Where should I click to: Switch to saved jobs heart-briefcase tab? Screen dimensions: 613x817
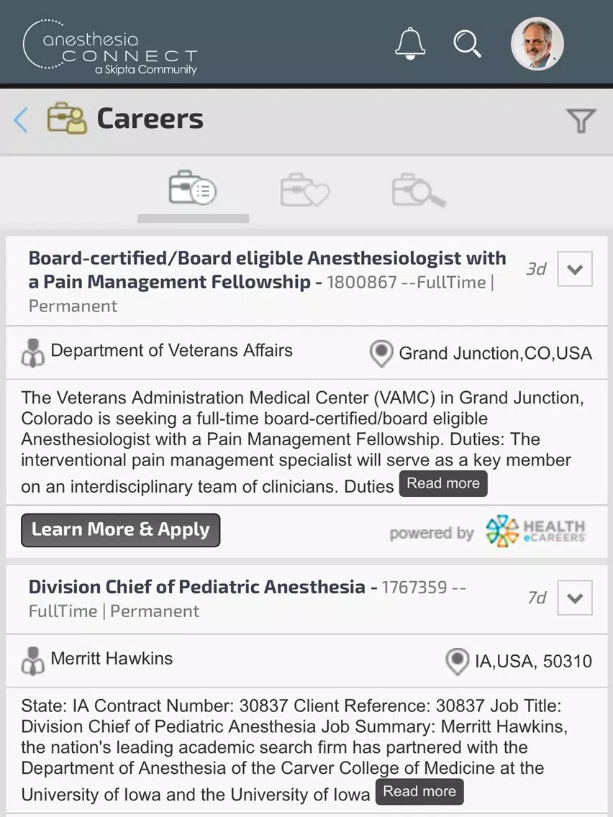[x=305, y=190]
